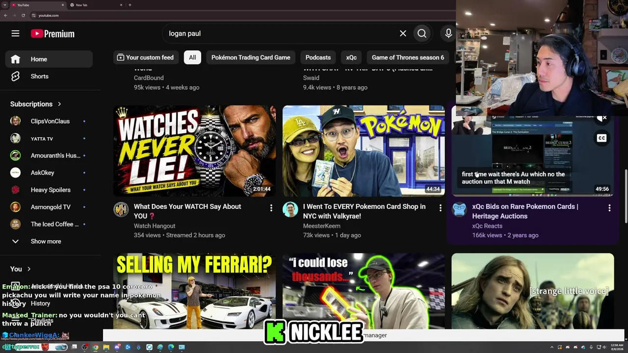Select the Game of Thrones season 6 chip
Viewport: 628px width, 353px height.
[408, 57]
